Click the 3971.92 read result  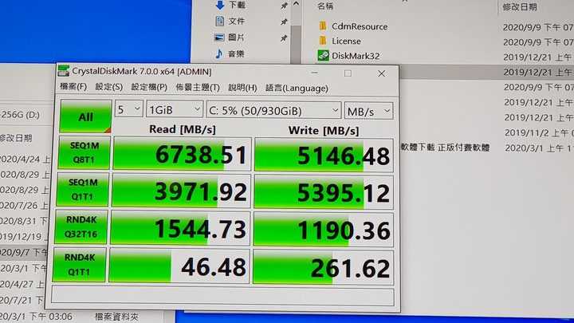(x=181, y=191)
